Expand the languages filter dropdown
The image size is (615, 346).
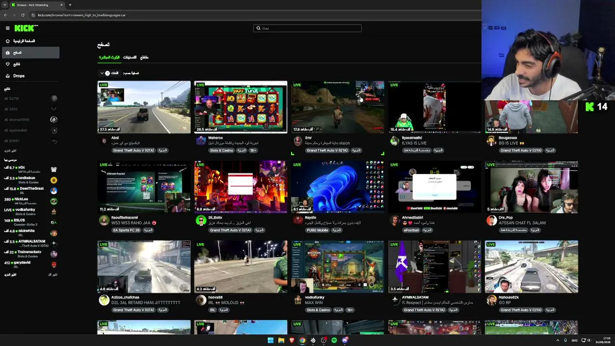(x=110, y=73)
